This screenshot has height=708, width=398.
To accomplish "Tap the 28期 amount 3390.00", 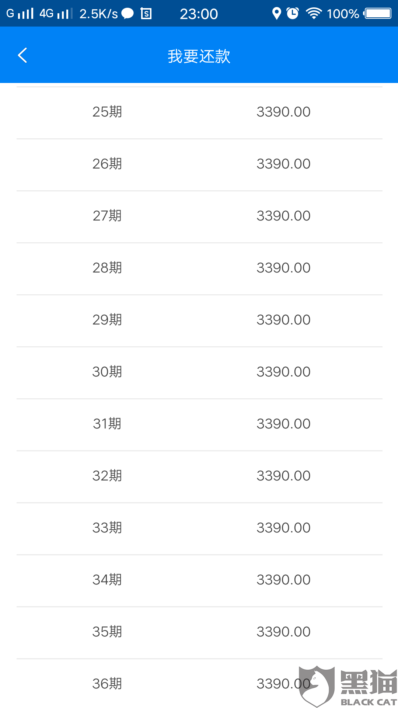I will [x=283, y=268].
